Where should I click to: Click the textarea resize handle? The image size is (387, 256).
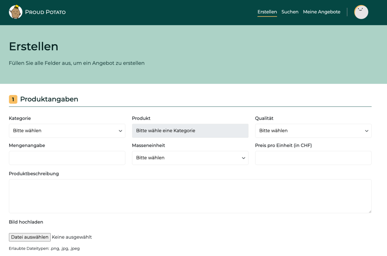point(370,211)
